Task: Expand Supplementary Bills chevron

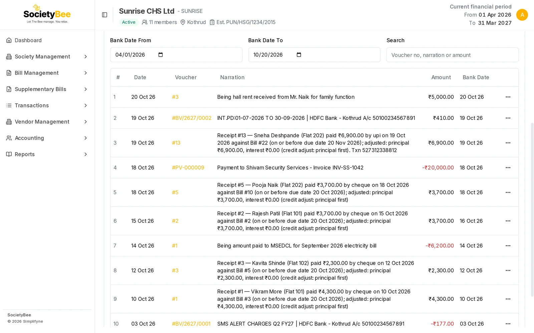Action: pos(85,89)
